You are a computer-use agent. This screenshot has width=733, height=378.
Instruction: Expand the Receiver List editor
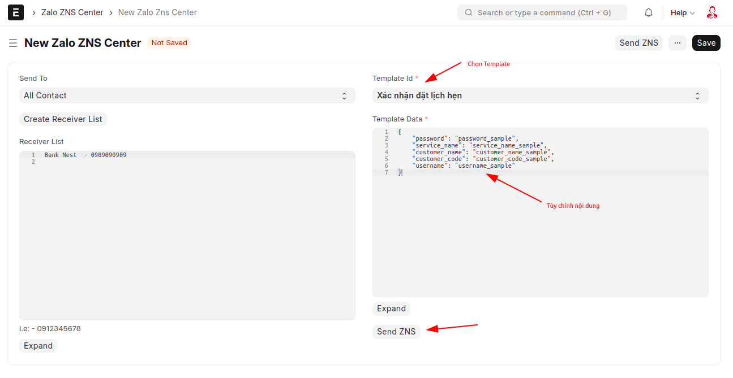[x=38, y=346]
